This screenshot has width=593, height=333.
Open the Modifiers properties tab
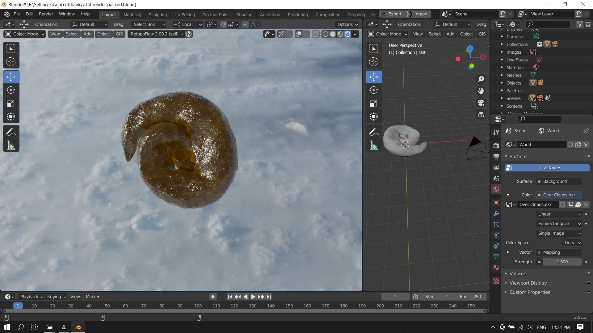[x=496, y=213]
